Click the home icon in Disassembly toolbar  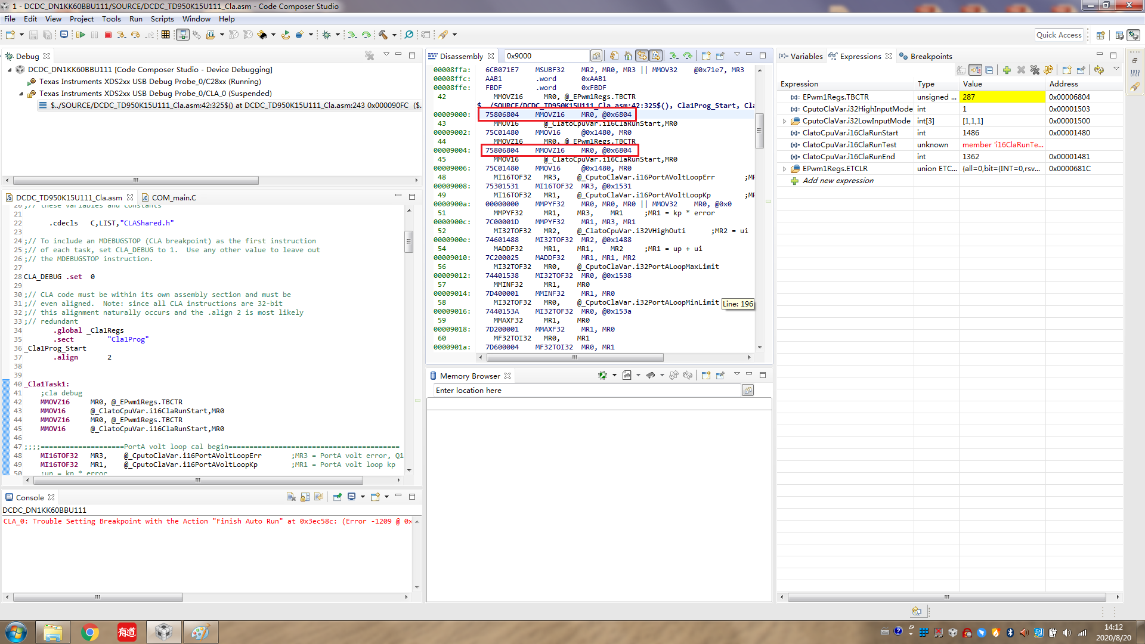click(628, 56)
